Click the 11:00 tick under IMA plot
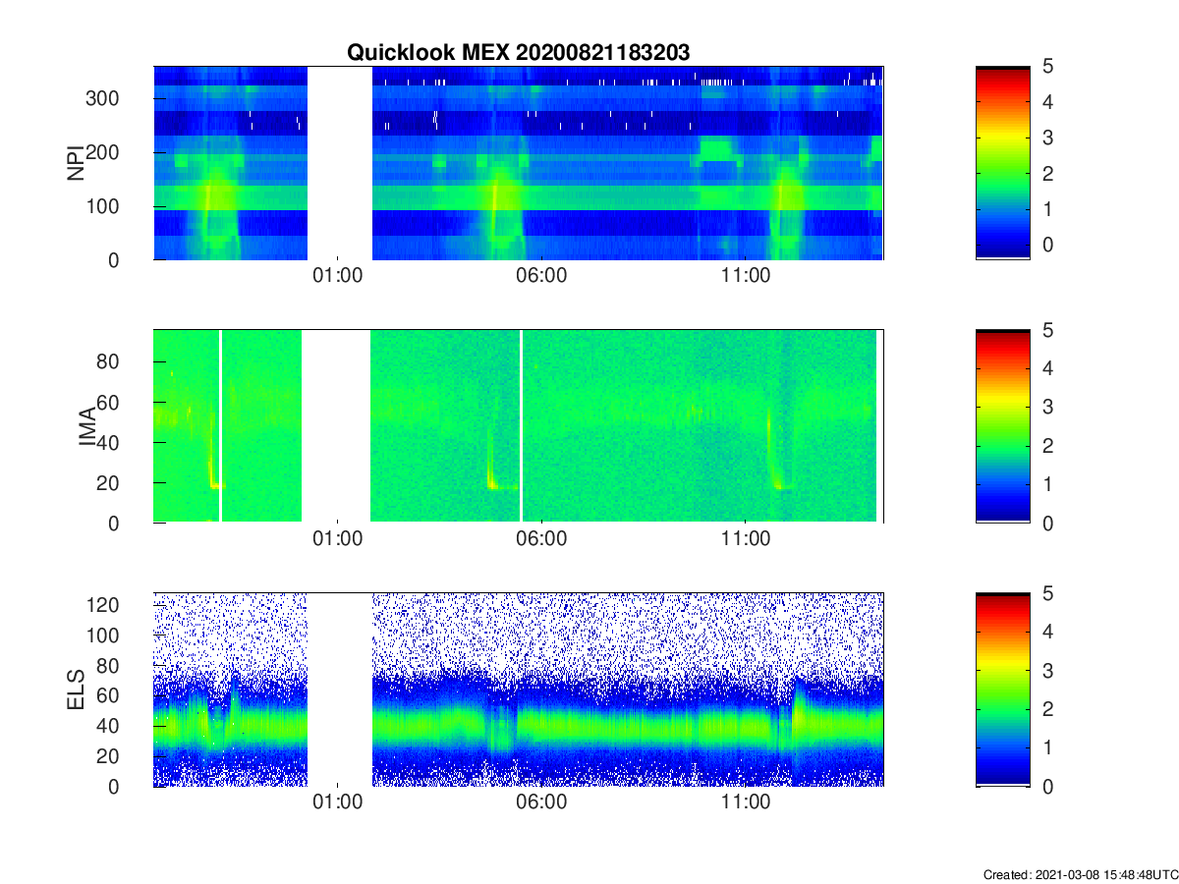This screenshot has width=1179, height=884. (x=745, y=539)
